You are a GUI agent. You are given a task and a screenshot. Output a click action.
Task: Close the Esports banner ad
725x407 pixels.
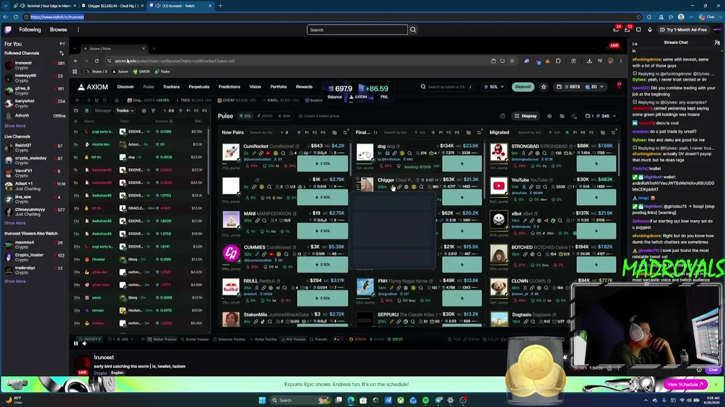(715, 384)
